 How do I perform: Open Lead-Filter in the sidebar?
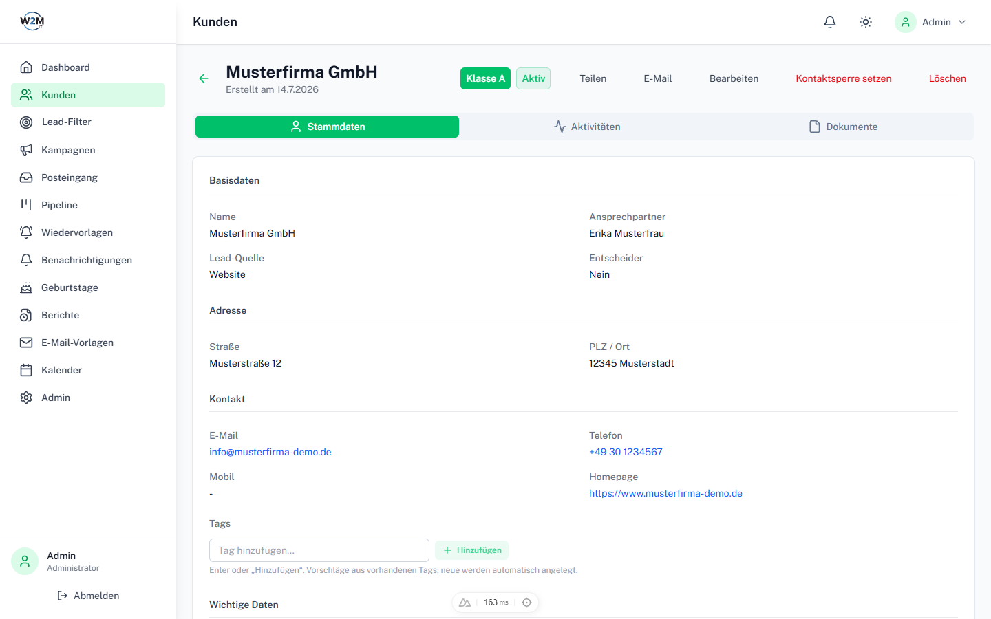pyautogui.click(x=88, y=122)
